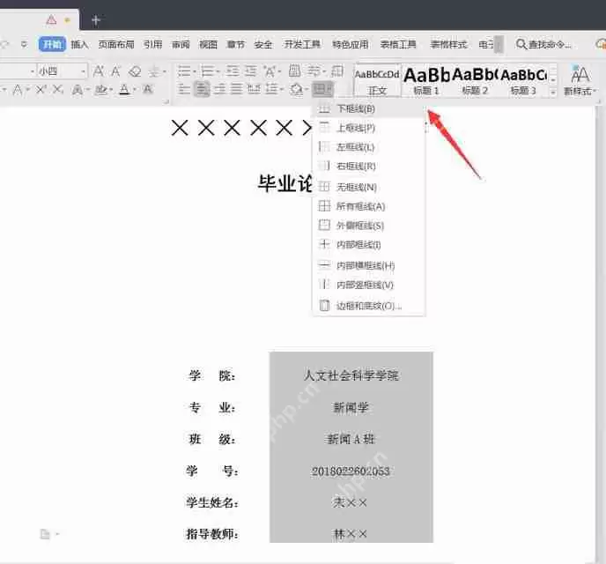Expand the numbered list dropdown arrow
The width and height of the screenshot is (606, 564).
tap(218, 71)
